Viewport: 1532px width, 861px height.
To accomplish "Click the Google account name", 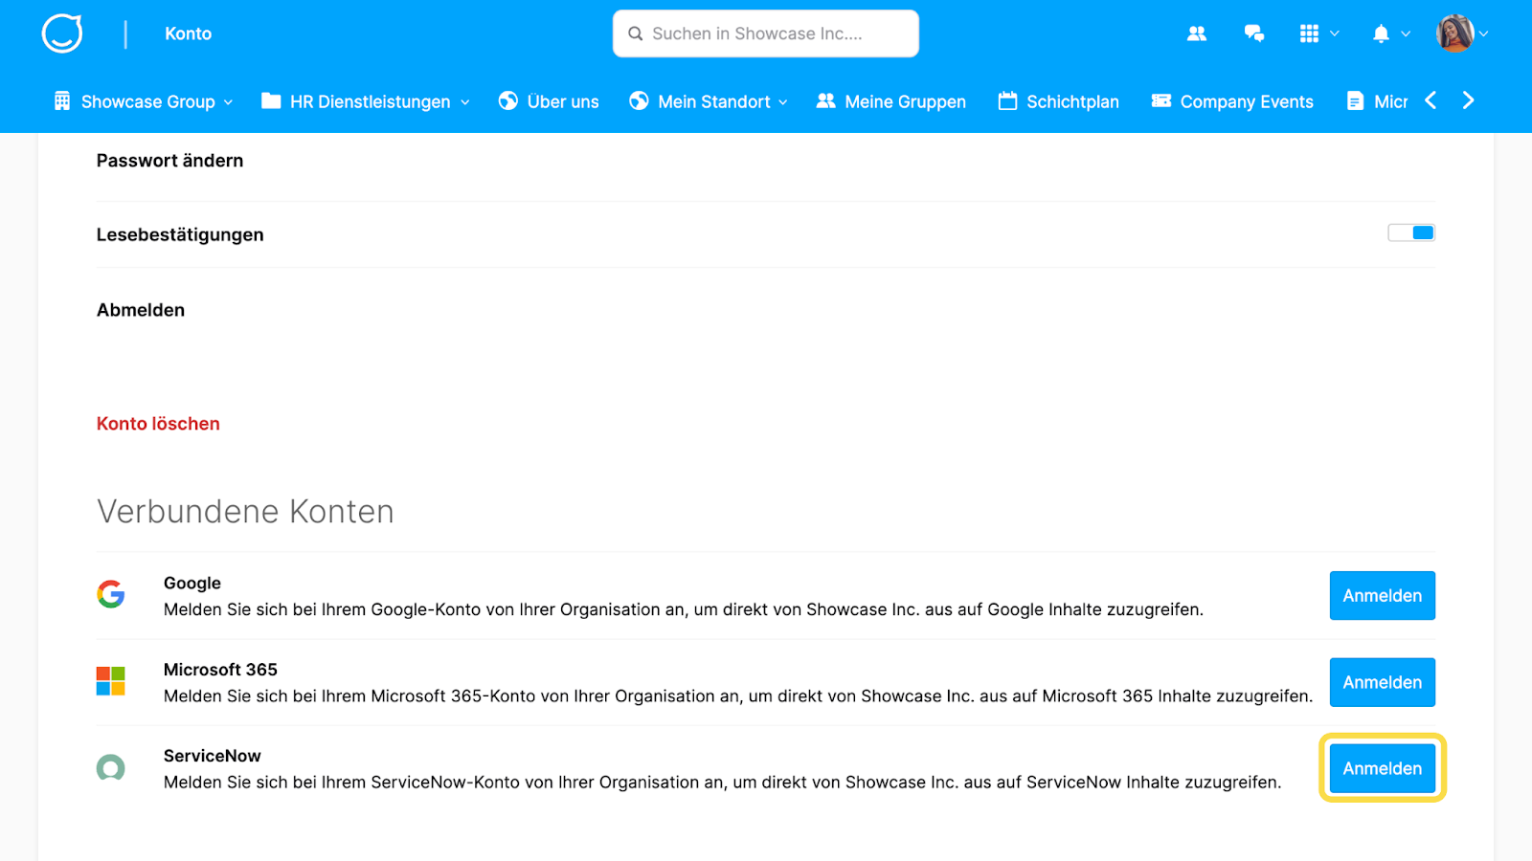I will pyautogui.click(x=192, y=583).
